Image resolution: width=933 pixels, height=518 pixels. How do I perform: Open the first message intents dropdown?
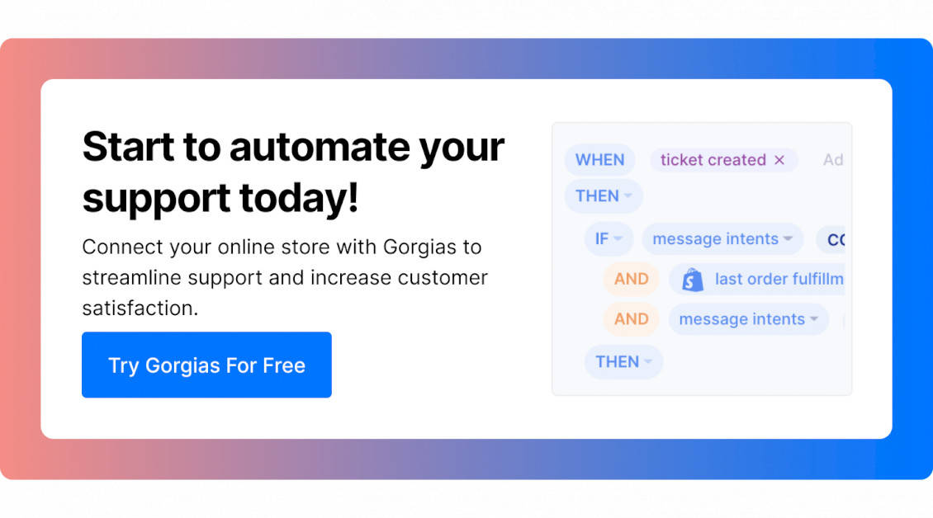(722, 239)
